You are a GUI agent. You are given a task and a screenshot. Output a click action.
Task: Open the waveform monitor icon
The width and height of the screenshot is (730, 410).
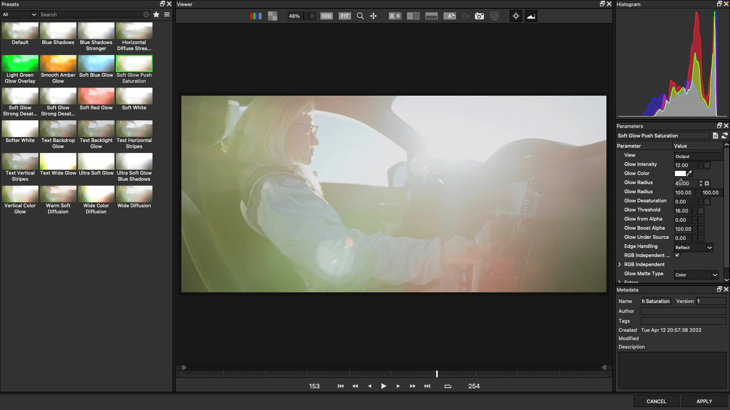tap(531, 16)
